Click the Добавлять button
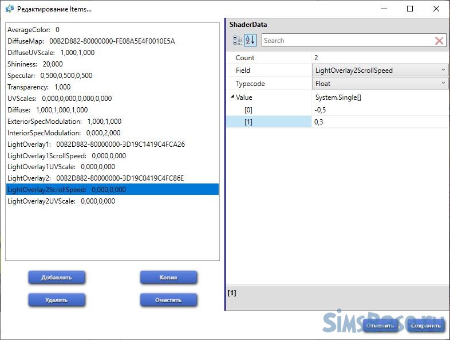Viewport: 450px width, 340px height. [57, 278]
